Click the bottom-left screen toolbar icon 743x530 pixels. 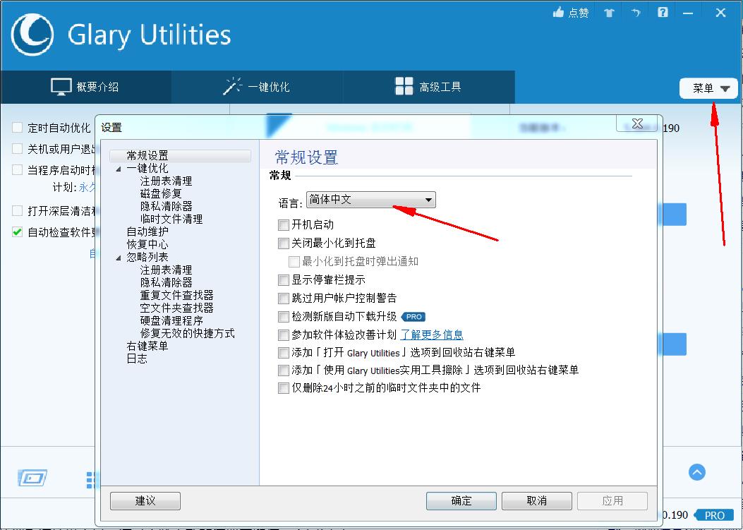[32, 478]
